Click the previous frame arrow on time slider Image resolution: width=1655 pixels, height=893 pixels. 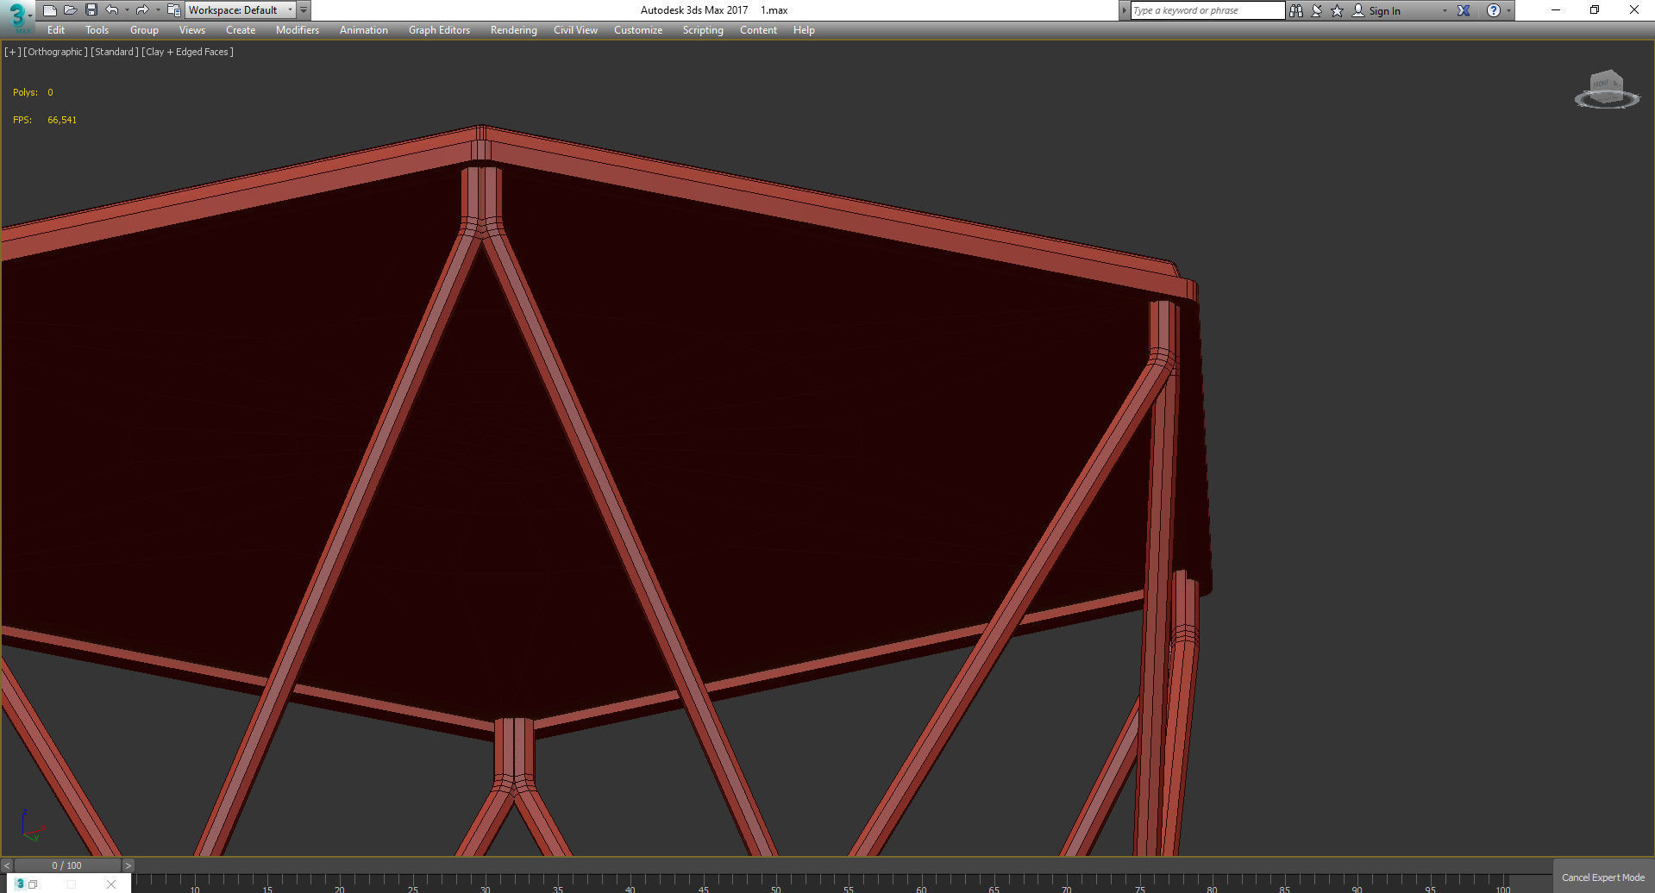coord(7,865)
